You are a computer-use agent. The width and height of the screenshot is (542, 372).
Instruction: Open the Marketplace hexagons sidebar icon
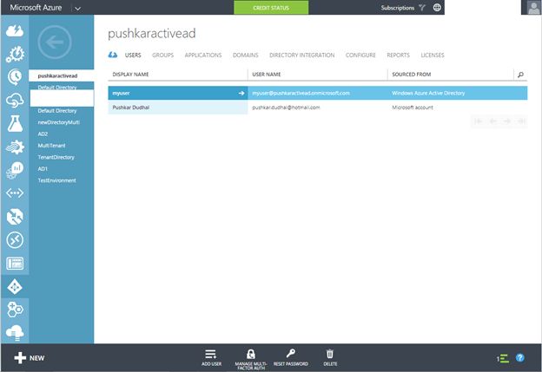(x=15, y=310)
